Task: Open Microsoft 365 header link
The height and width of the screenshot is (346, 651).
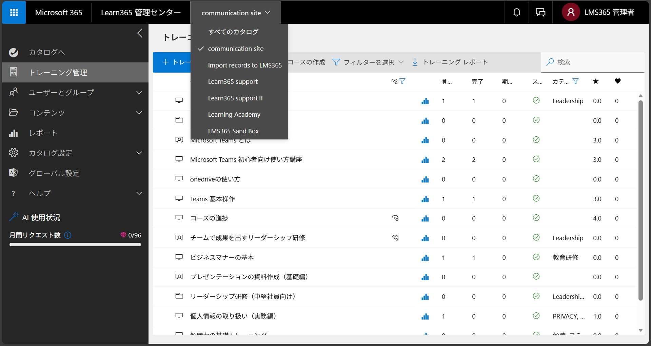Action: tap(59, 13)
